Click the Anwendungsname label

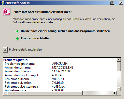(18, 68)
